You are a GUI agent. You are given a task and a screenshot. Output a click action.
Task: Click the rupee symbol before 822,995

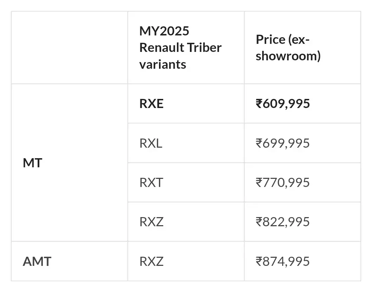[x=259, y=222]
